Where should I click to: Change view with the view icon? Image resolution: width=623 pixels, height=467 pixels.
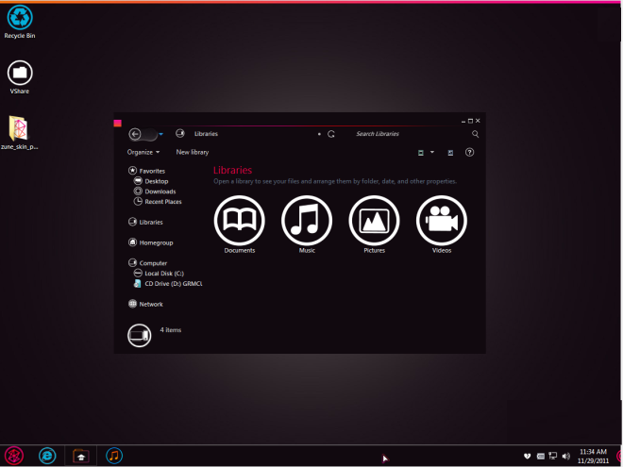point(421,153)
